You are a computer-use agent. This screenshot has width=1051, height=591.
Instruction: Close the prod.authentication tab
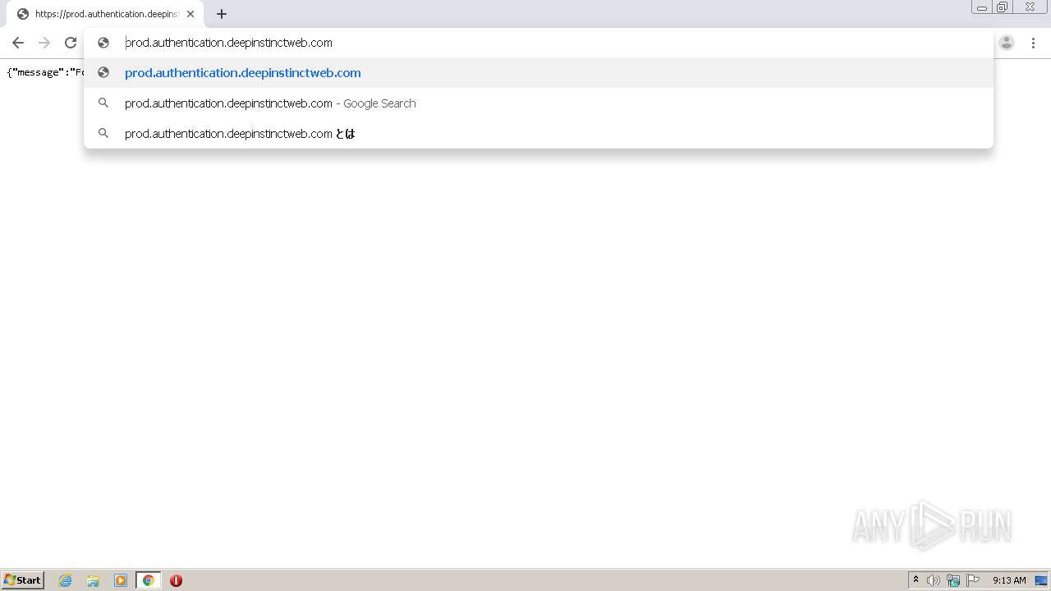point(190,14)
